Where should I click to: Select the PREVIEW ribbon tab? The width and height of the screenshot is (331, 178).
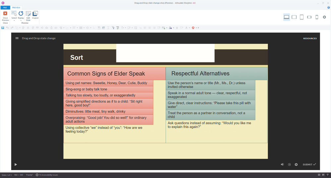(x=16, y=7)
